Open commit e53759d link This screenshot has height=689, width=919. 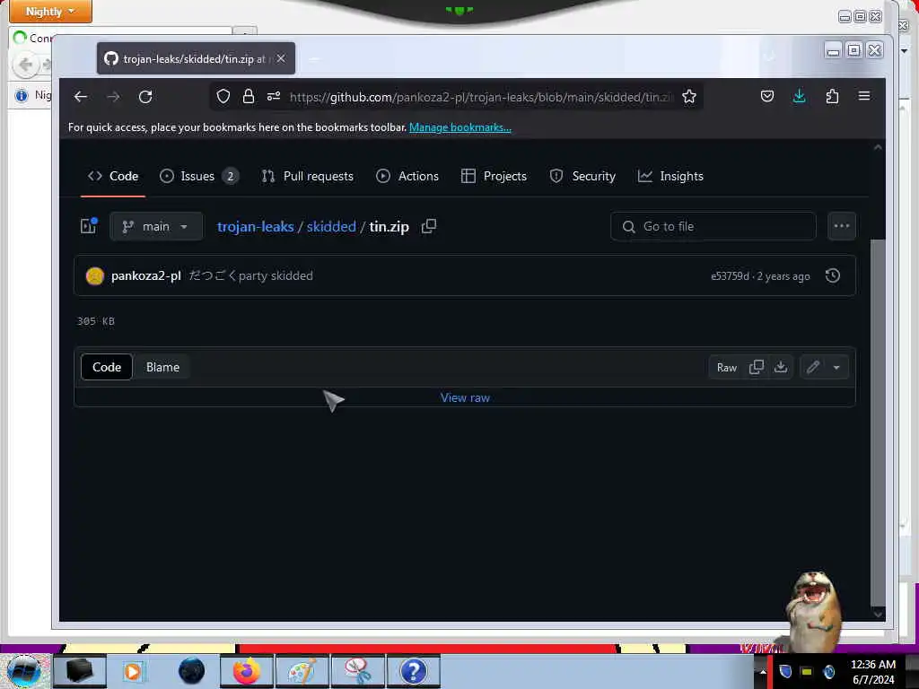[730, 276]
